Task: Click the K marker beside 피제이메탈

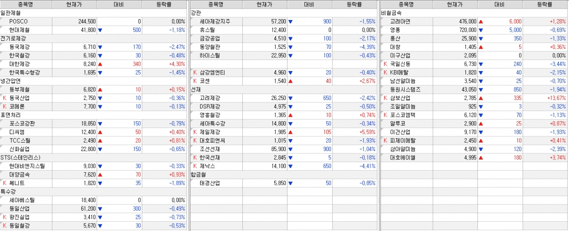Action: tap(385, 140)
